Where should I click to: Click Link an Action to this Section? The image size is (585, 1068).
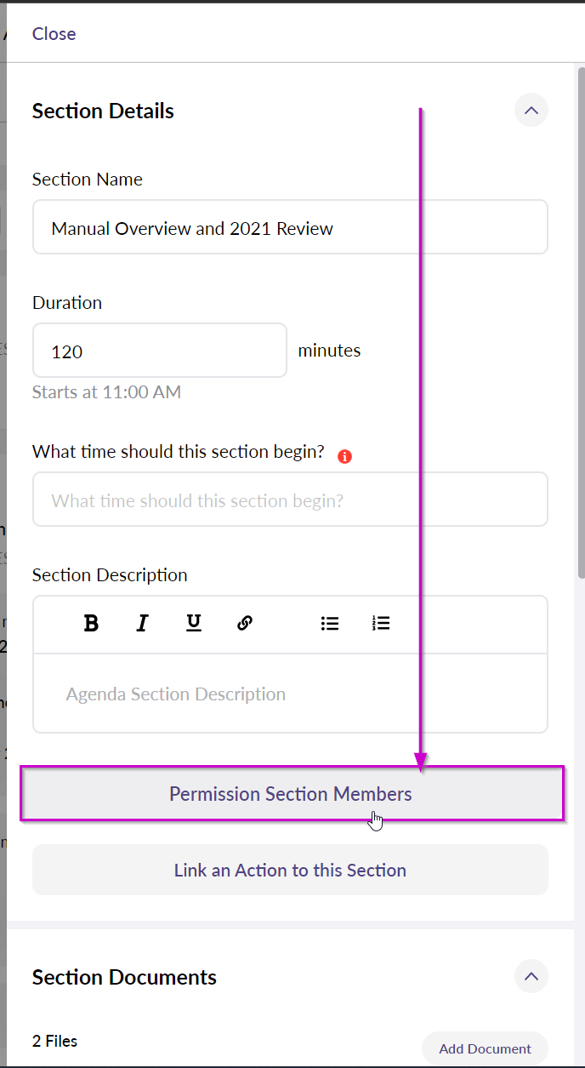pyautogui.click(x=290, y=870)
